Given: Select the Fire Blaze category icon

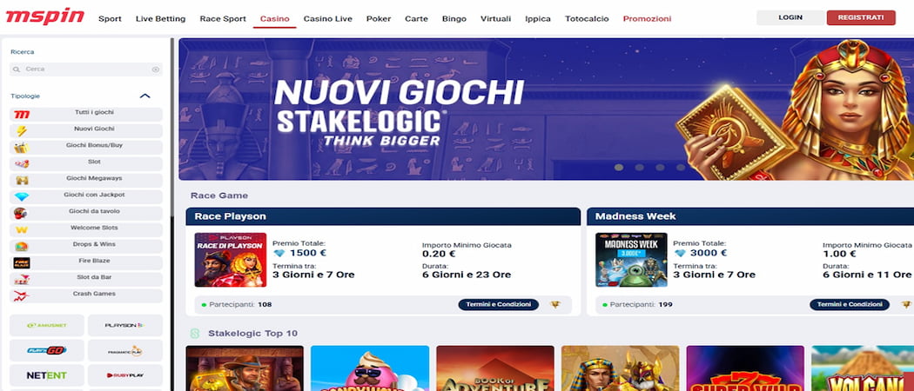Looking at the screenshot, I should 22,263.
